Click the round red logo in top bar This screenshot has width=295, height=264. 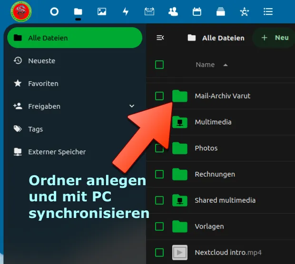point(21,12)
